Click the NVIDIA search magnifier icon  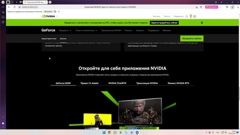pos(187,16)
